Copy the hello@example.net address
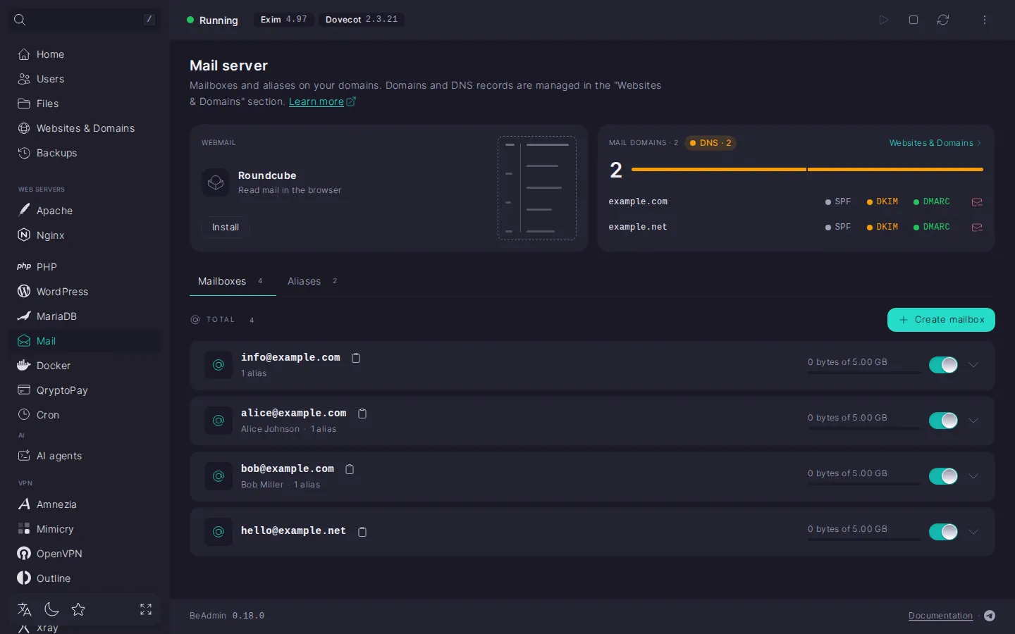The width and height of the screenshot is (1015, 634). pos(362,532)
